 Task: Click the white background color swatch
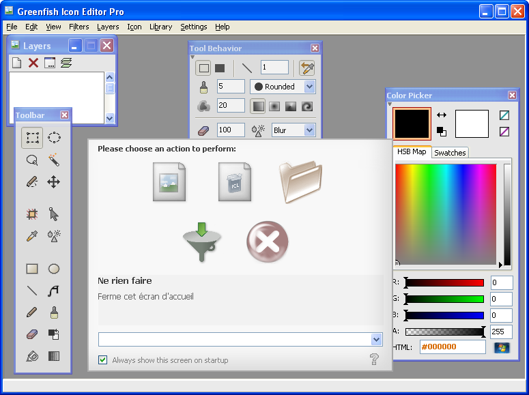point(472,123)
